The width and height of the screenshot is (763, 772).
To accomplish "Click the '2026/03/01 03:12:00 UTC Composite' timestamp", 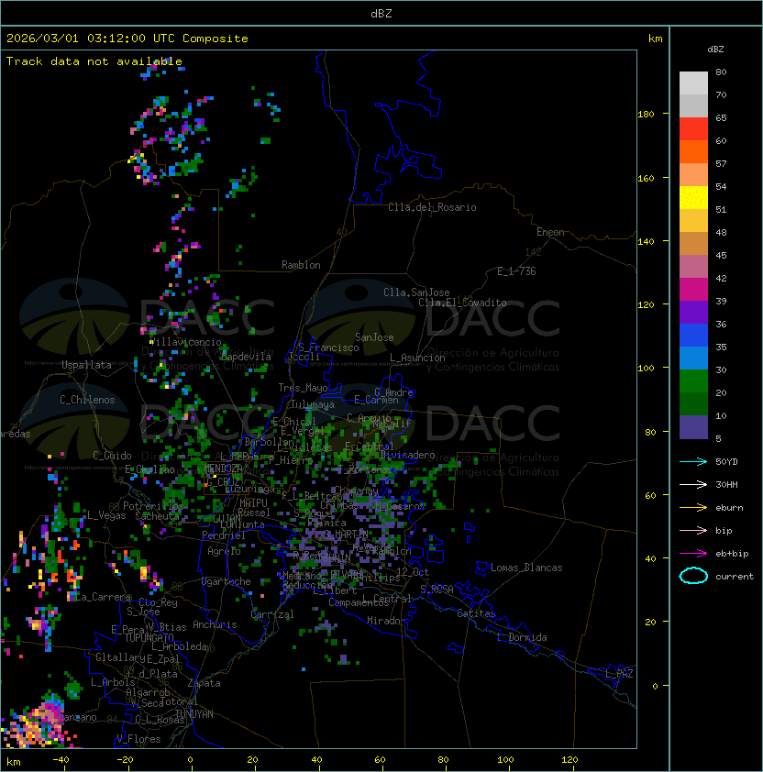I will (x=127, y=39).
